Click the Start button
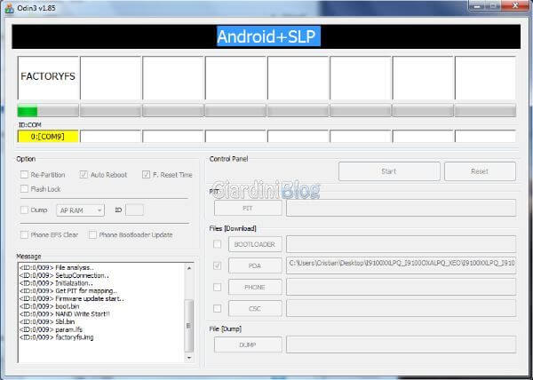 tap(389, 171)
